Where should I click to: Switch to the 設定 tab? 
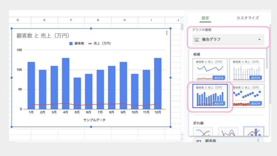tap(205, 18)
